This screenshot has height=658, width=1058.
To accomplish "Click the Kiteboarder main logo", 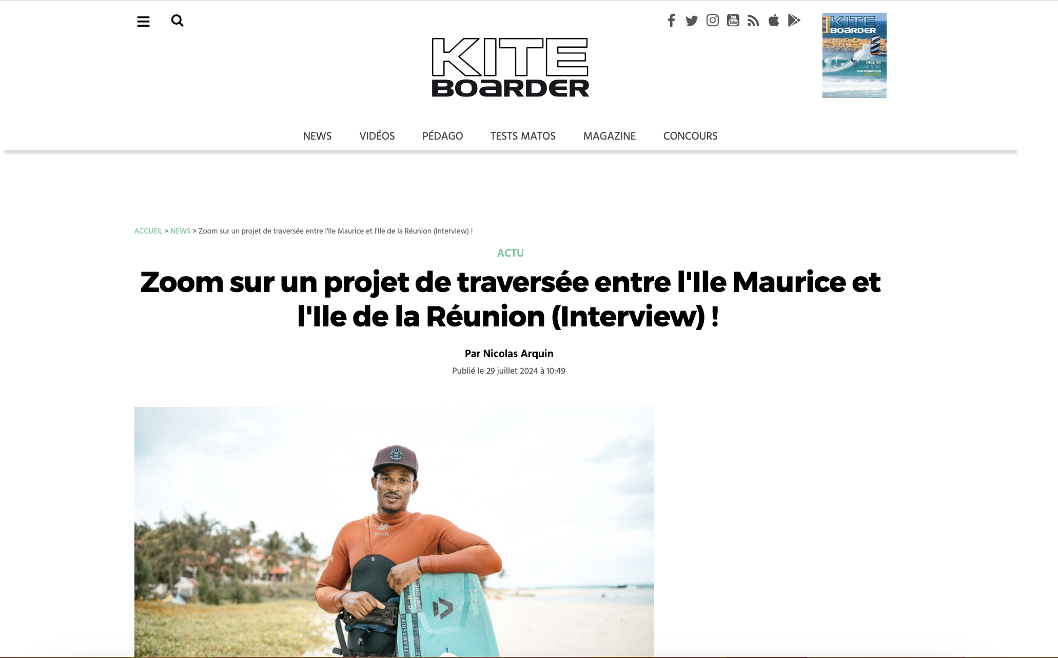I will point(511,67).
